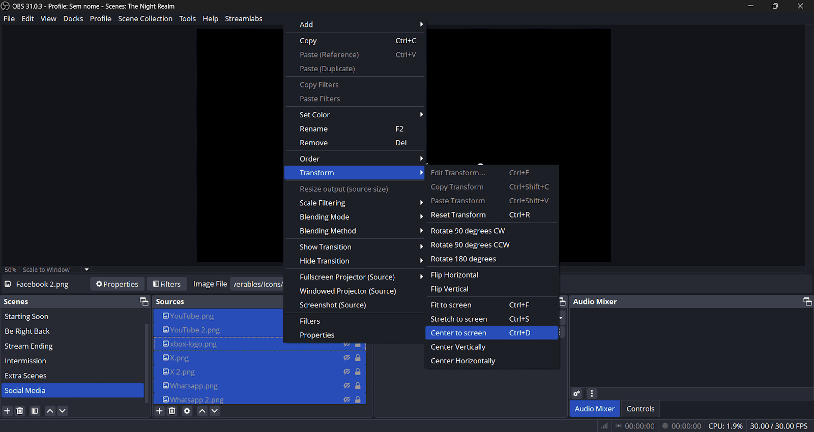Expand the Blending Mode submenu
The image size is (814, 432).
(x=355, y=217)
